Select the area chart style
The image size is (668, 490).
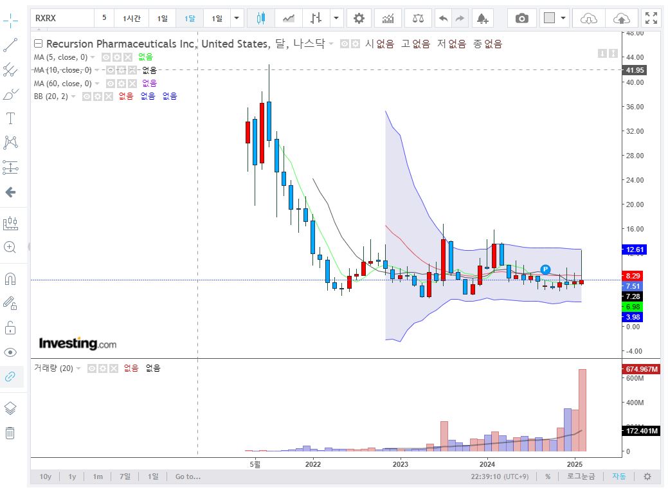[x=289, y=18]
